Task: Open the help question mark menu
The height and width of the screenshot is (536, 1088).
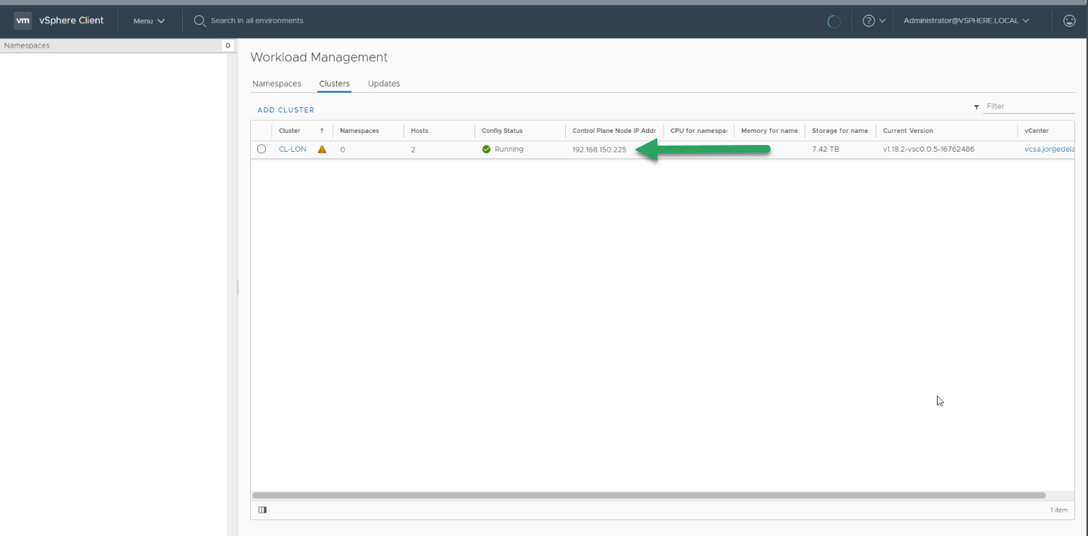Action: pos(873,21)
